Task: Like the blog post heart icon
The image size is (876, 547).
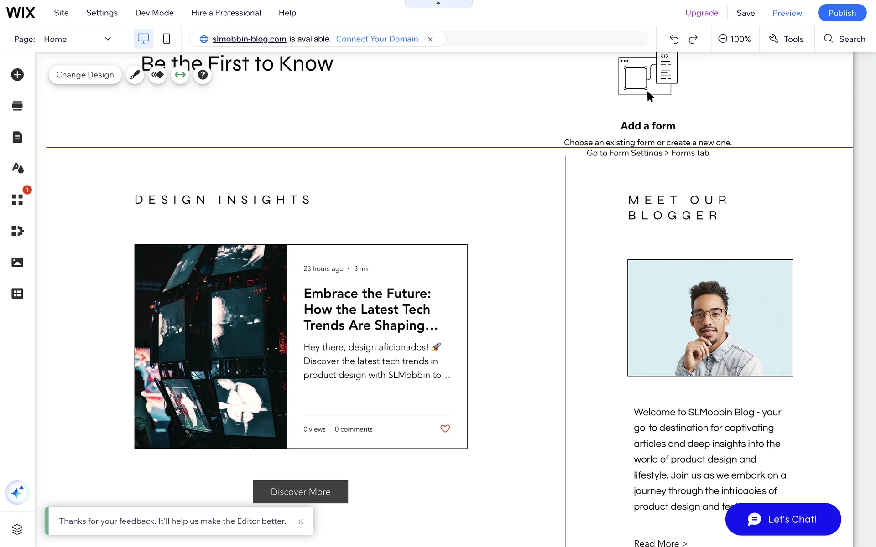Action: point(445,428)
